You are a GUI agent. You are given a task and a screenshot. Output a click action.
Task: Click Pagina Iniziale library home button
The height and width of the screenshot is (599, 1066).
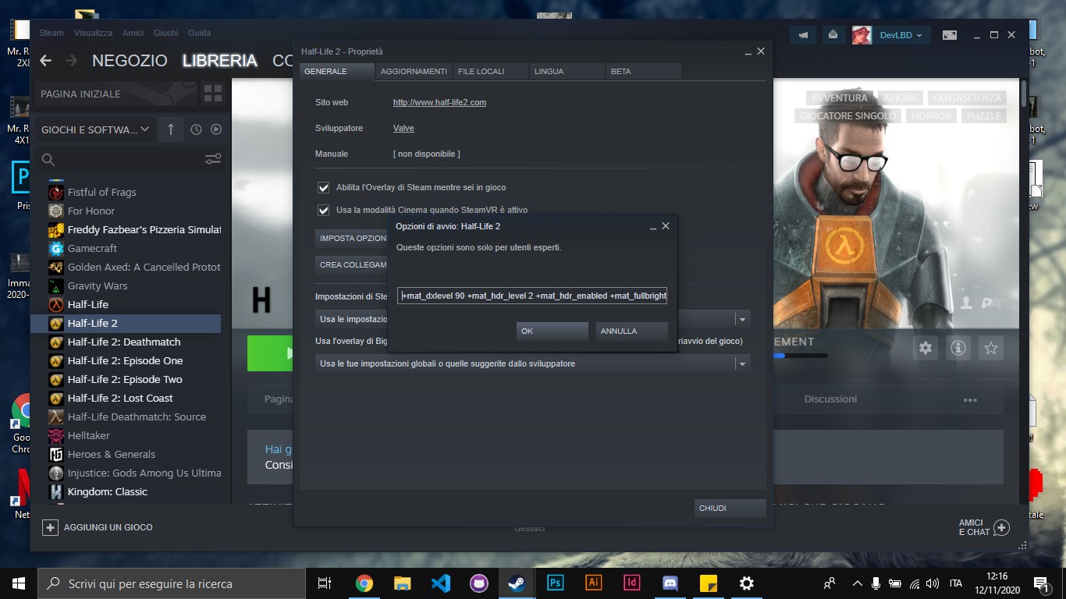[115, 94]
